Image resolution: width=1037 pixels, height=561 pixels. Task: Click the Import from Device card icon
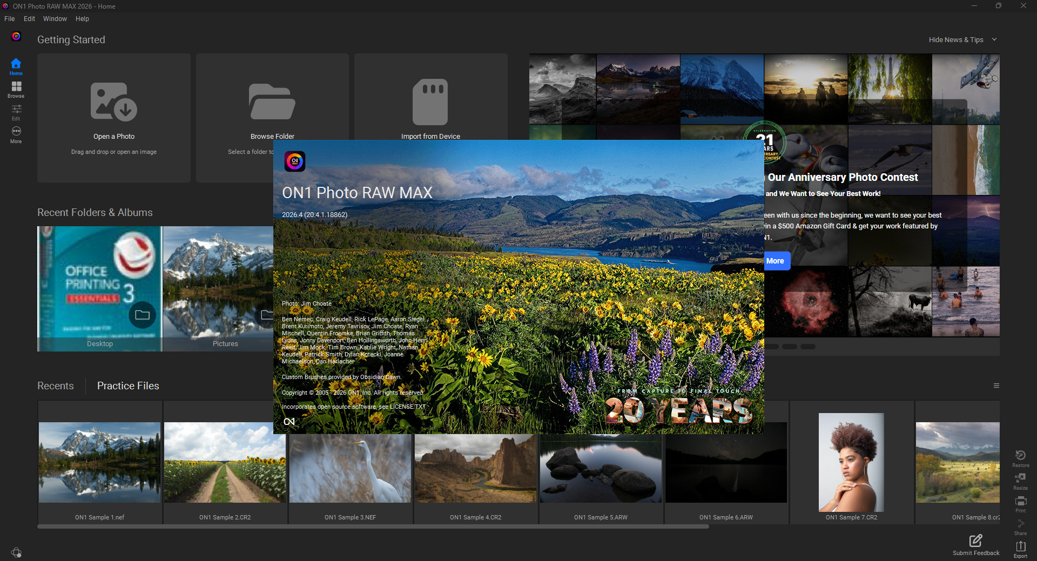coord(430,102)
